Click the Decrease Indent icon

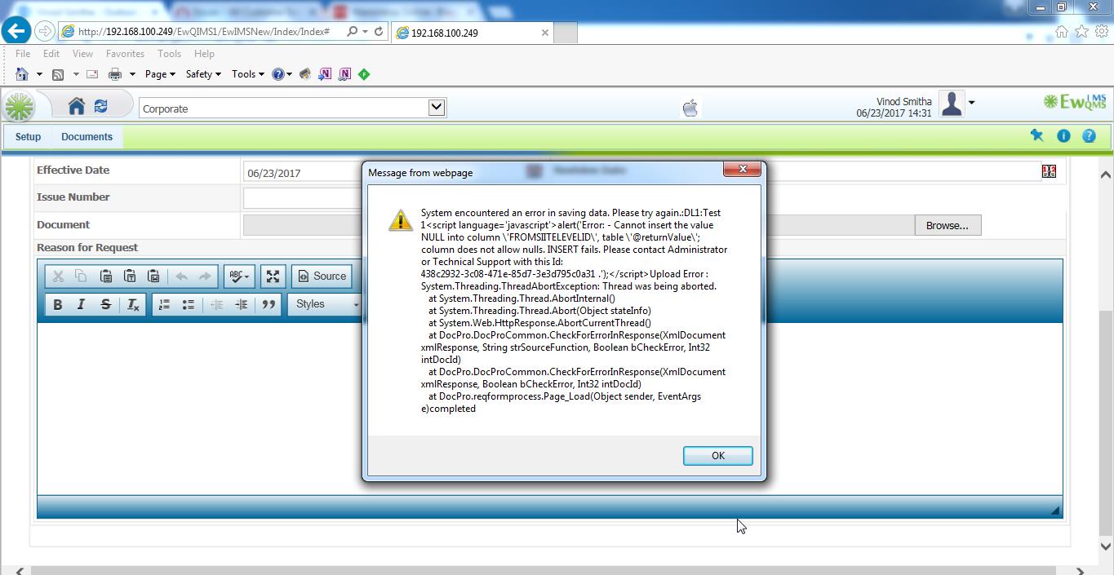pyautogui.click(x=216, y=304)
